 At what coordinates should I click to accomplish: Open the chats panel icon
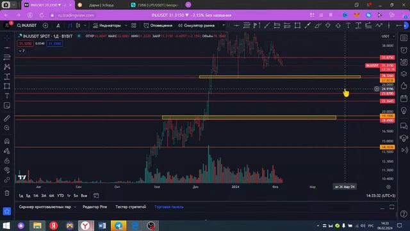click(x=404, y=126)
